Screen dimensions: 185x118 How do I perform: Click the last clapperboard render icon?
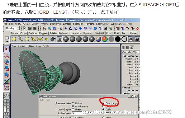coord(137,39)
